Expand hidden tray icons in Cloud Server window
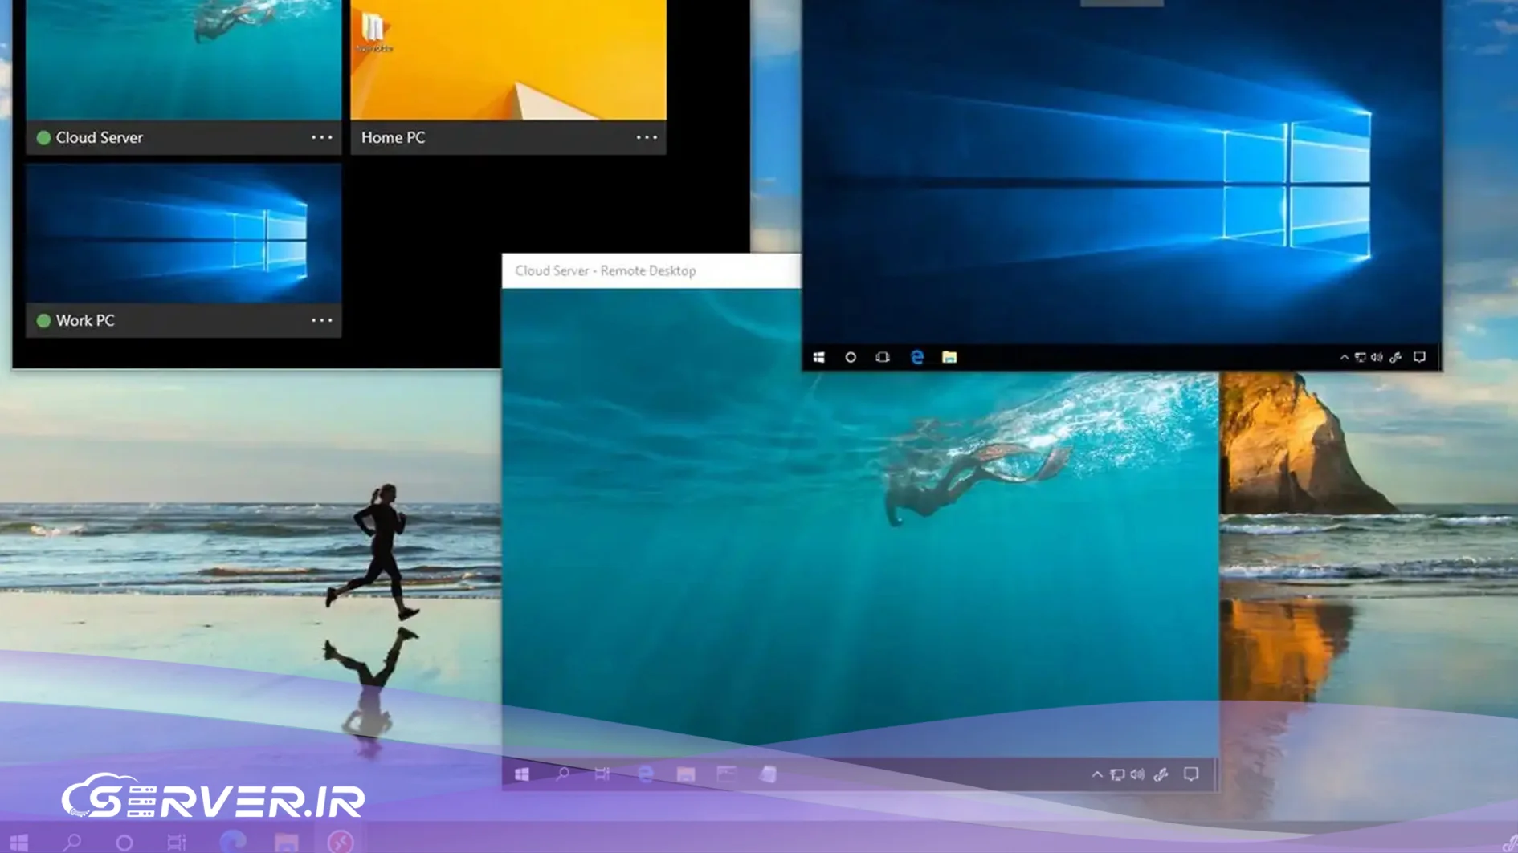The width and height of the screenshot is (1518, 853). point(1096,774)
